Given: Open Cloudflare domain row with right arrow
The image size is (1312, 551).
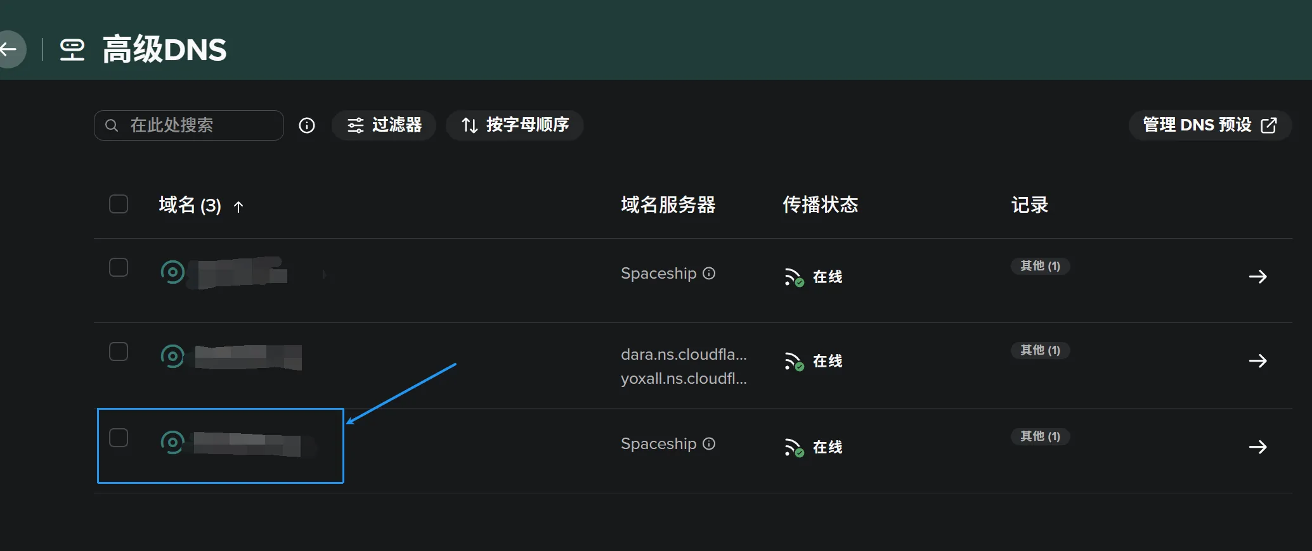Looking at the screenshot, I should tap(1257, 361).
